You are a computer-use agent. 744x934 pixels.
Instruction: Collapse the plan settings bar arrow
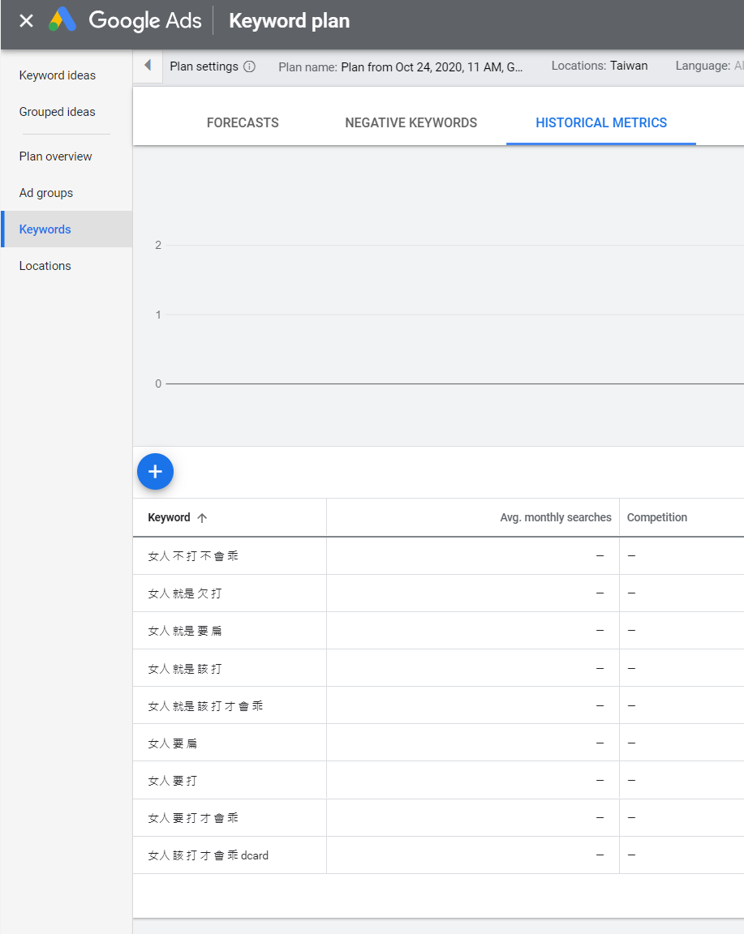coord(148,66)
